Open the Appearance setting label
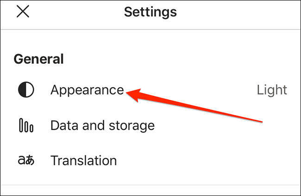 tap(87, 90)
